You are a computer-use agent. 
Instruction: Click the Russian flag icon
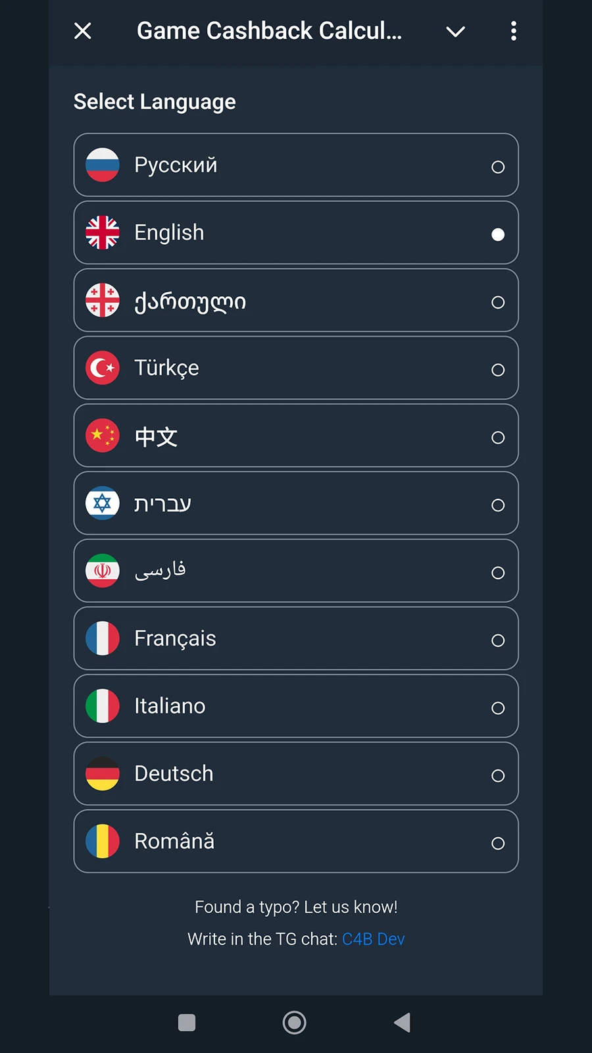pyautogui.click(x=103, y=165)
